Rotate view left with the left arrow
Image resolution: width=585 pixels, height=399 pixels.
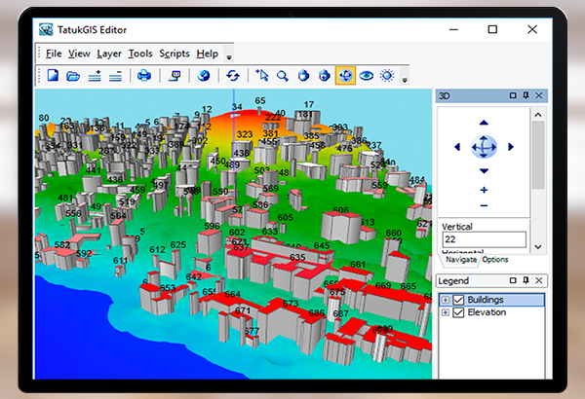point(457,147)
